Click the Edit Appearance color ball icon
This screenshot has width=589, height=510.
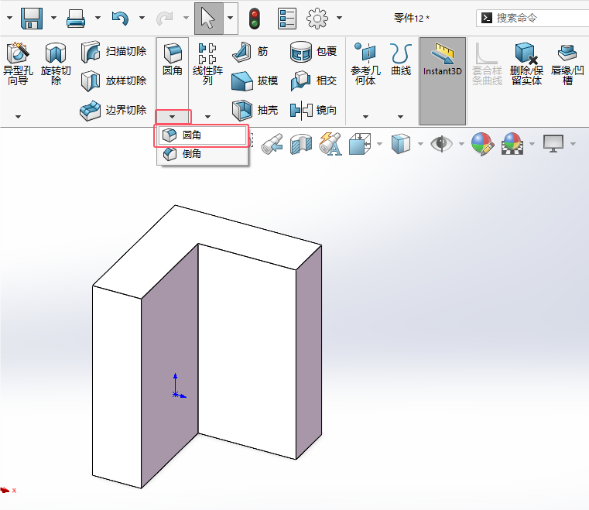point(483,144)
